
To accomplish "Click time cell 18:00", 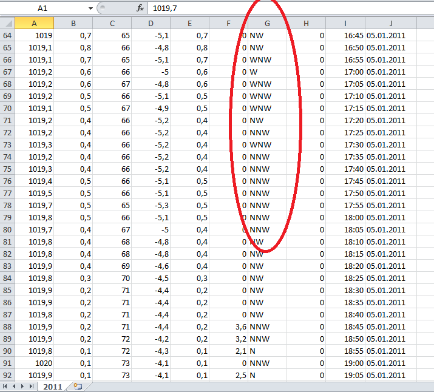I will 345,217.
